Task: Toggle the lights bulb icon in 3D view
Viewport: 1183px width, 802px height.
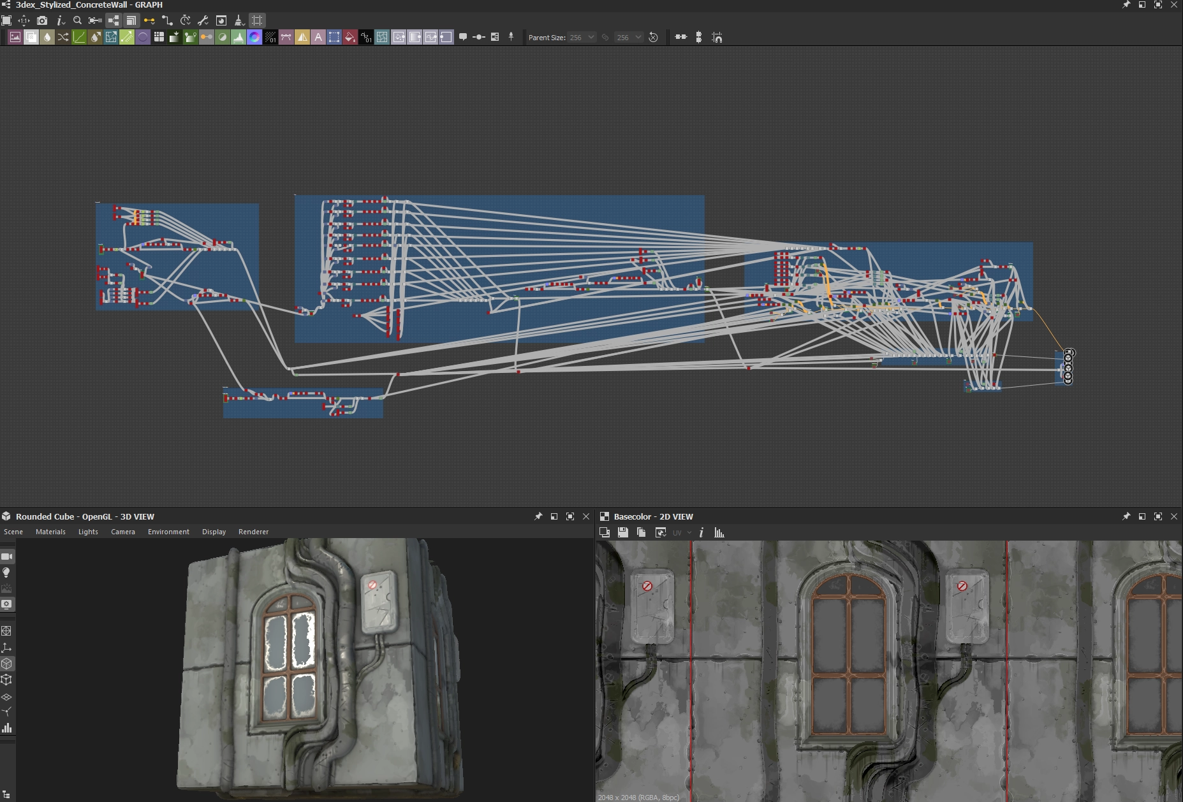Action: (x=7, y=572)
